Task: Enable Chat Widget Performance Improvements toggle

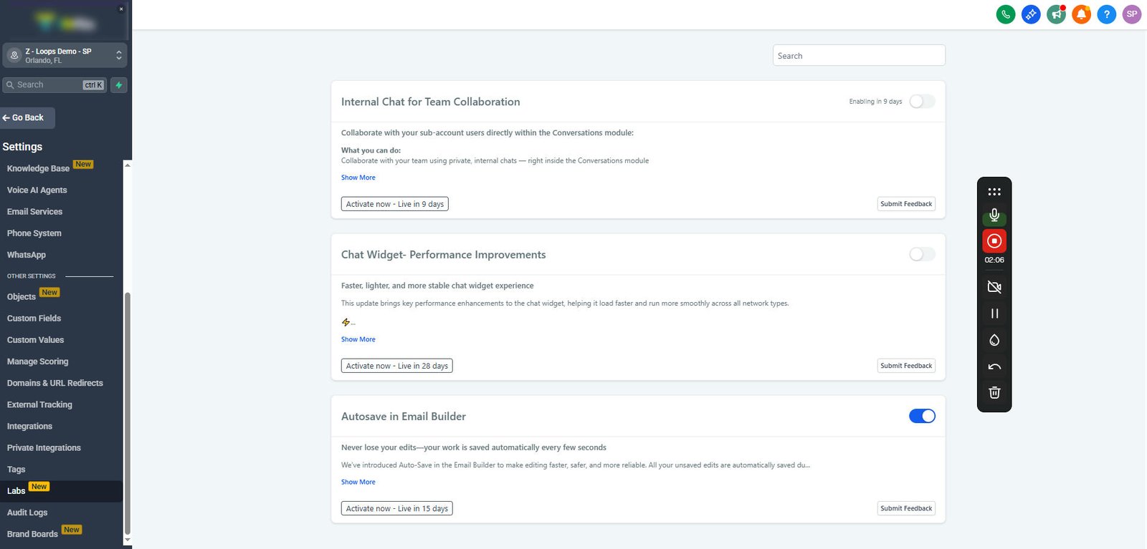Action: pyautogui.click(x=922, y=254)
